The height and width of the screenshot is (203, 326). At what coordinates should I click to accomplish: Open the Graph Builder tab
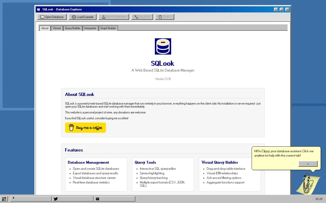(x=108, y=28)
